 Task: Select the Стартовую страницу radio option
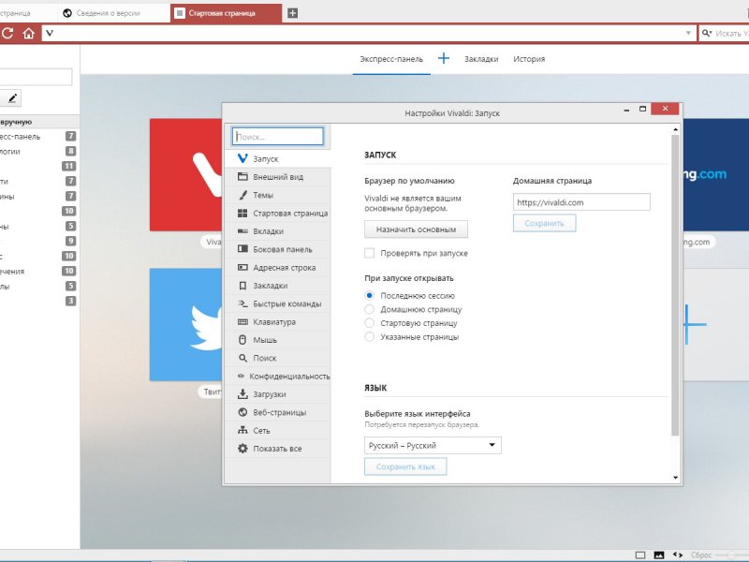(369, 323)
